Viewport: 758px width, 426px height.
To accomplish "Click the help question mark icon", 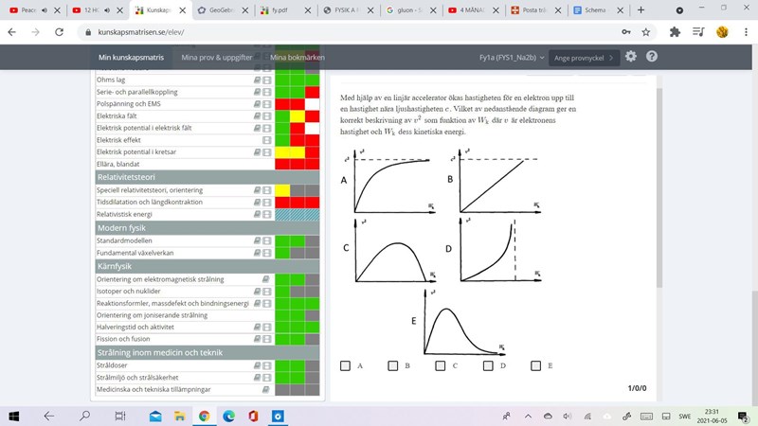I will point(652,57).
